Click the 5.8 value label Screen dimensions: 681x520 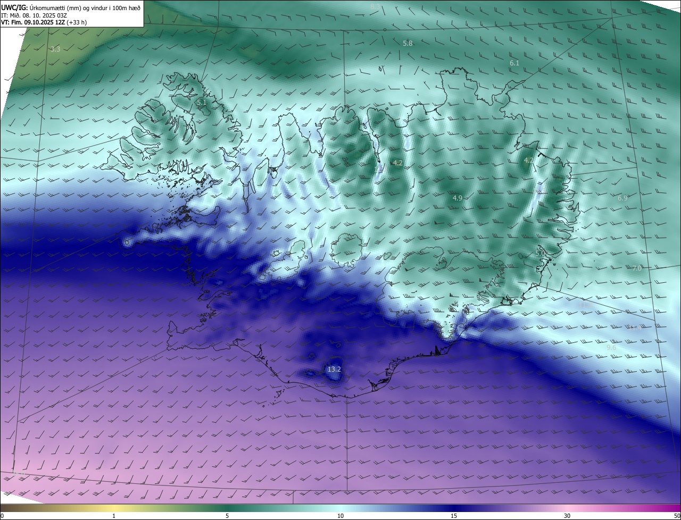(408, 43)
